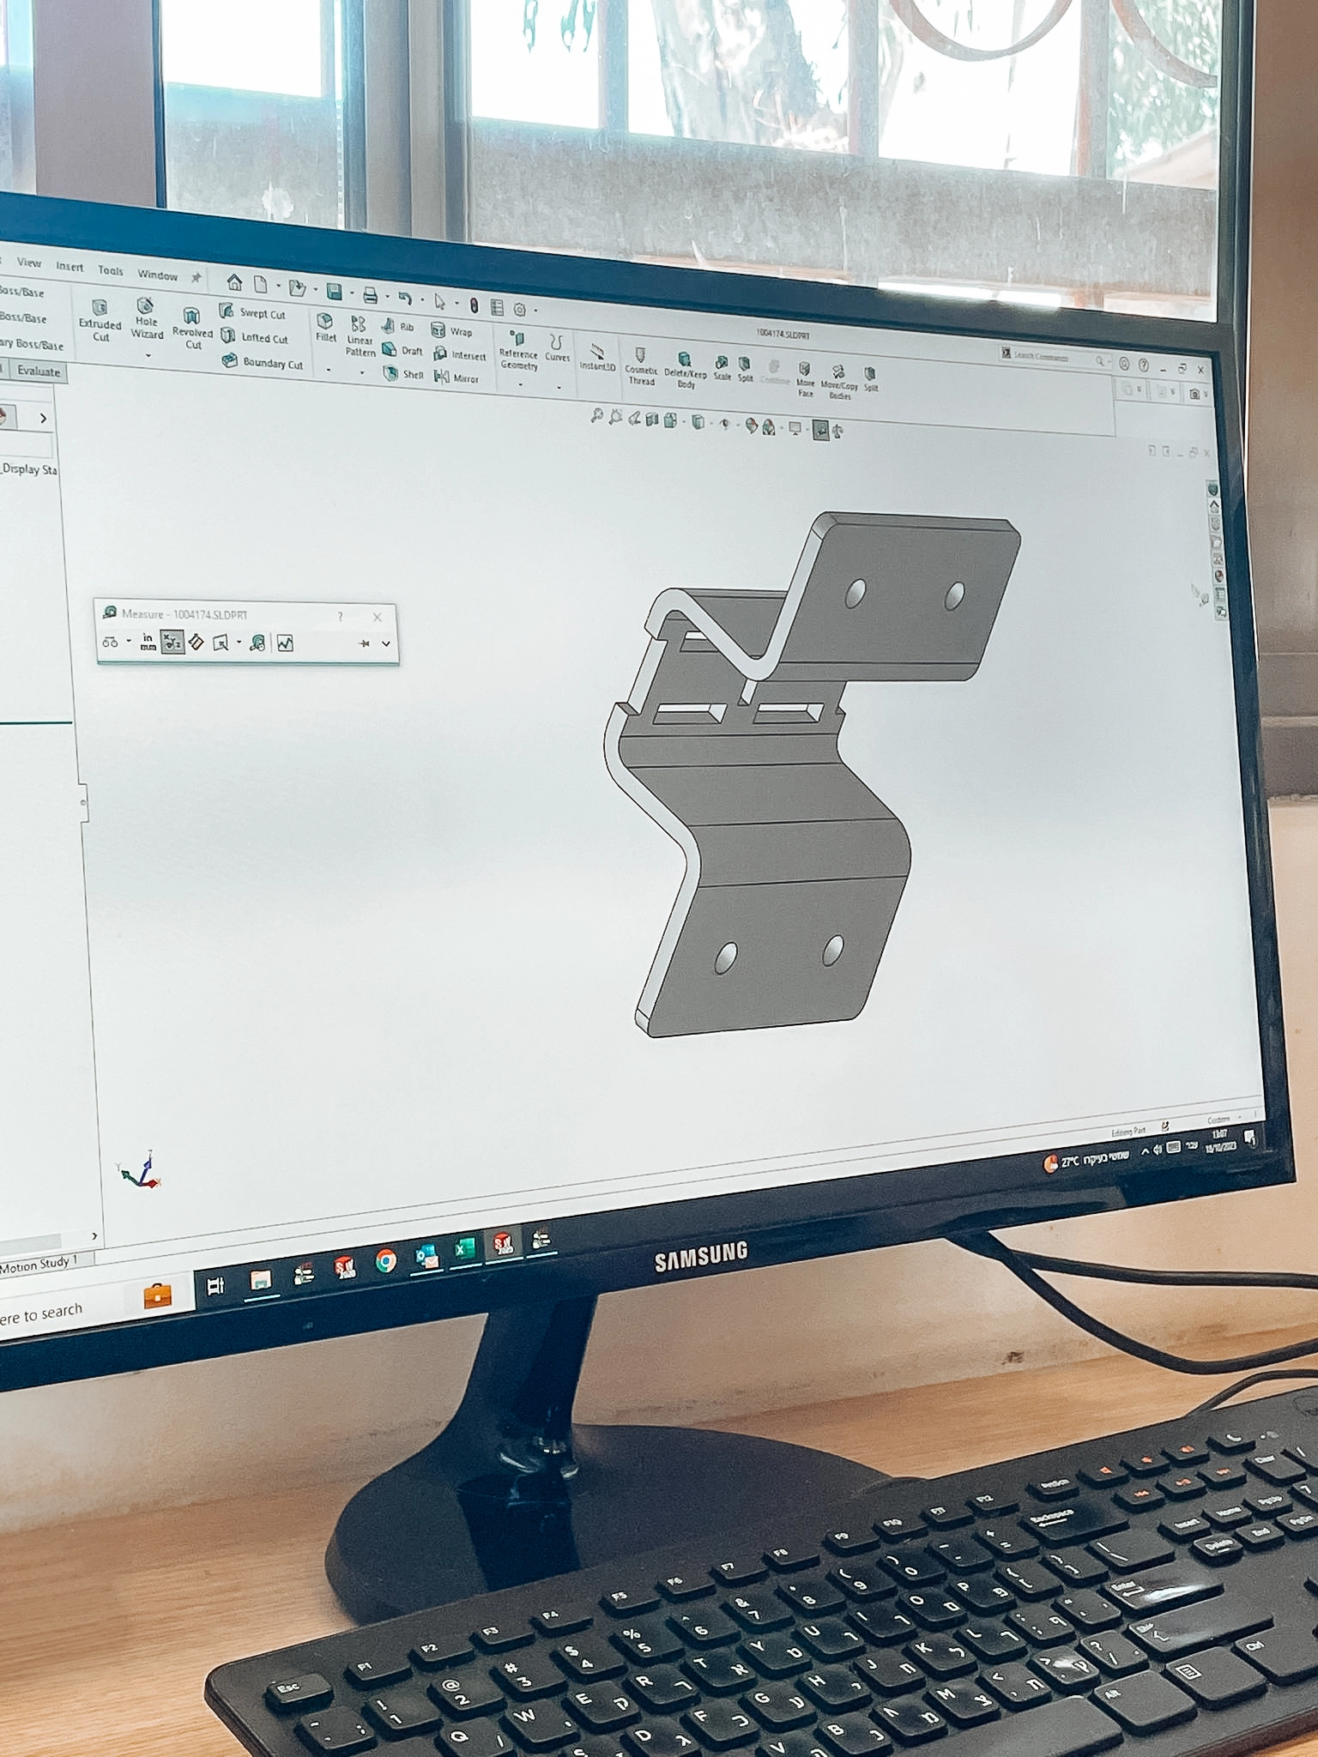Open the Window menu
Screen dimensions: 1318x1757
click(157, 275)
